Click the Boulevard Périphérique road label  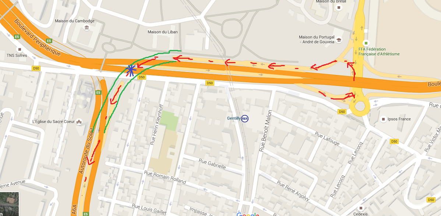[37, 37]
